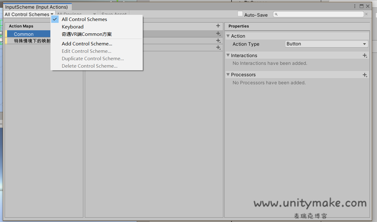This screenshot has height=222, width=377.
Task: Open the window's three-dot menu icon
Action: (354, 6)
